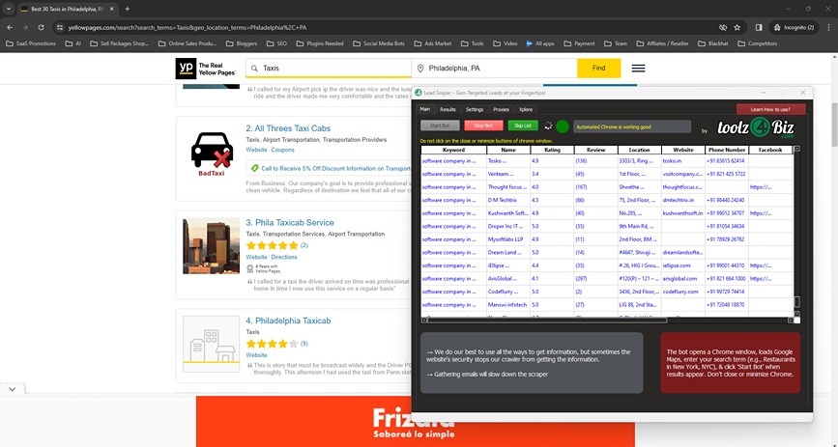The height and width of the screenshot is (447, 838).
Task: Switch to Xplore tab in Lead Sniper
Action: (526, 109)
